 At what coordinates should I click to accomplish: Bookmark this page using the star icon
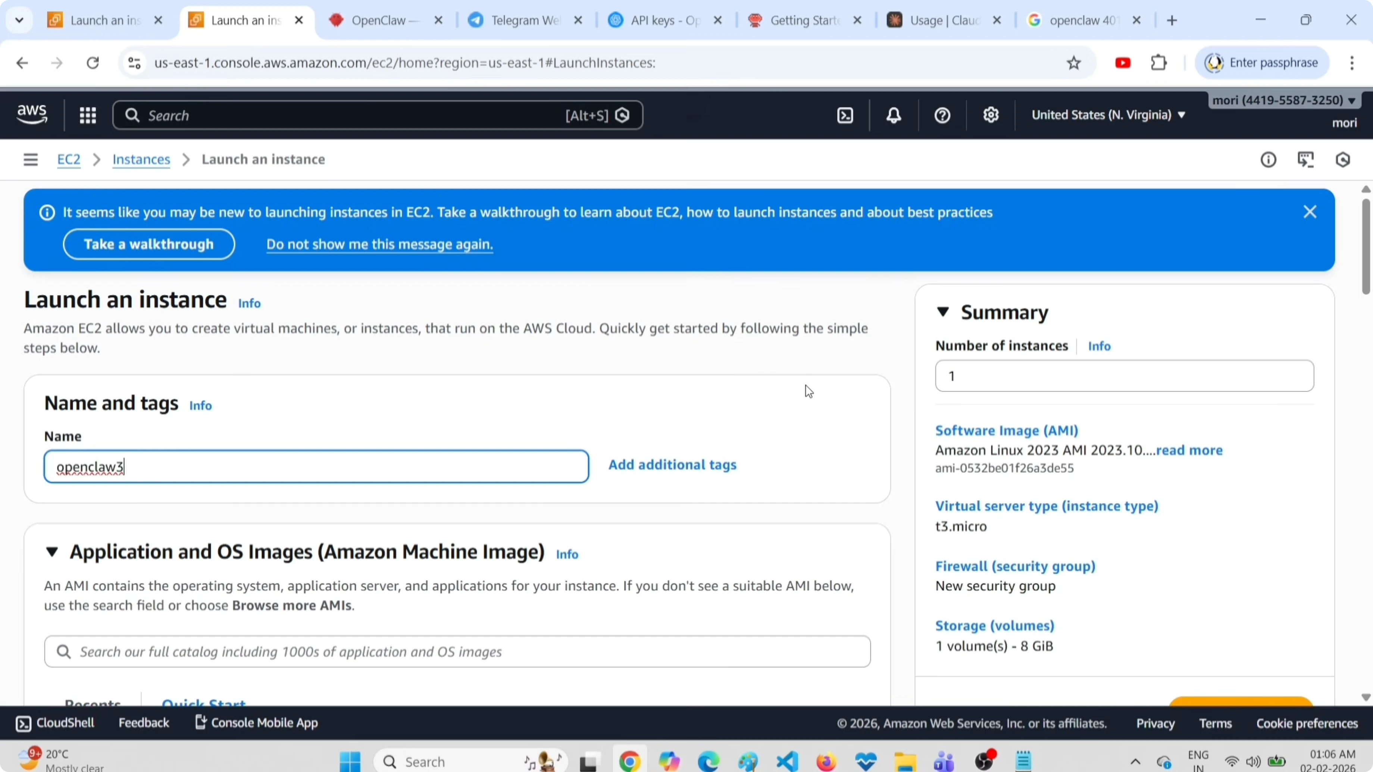[1074, 62]
